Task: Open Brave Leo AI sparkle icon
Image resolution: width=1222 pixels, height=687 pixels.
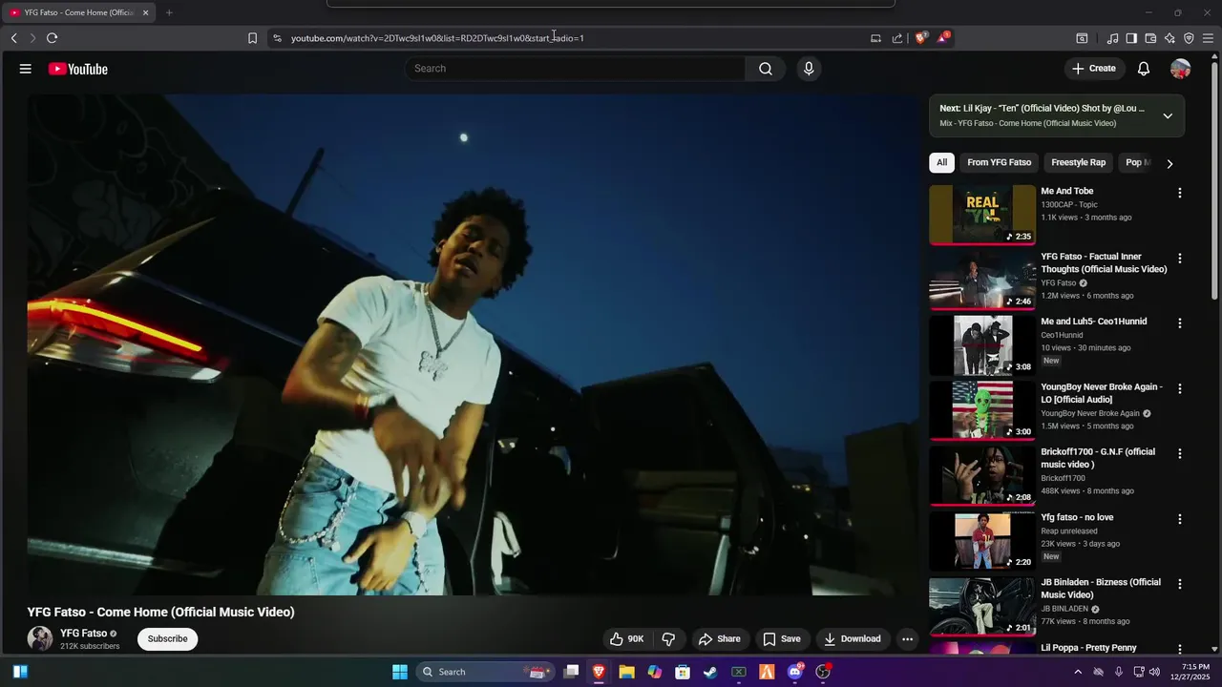Action: click(1169, 38)
